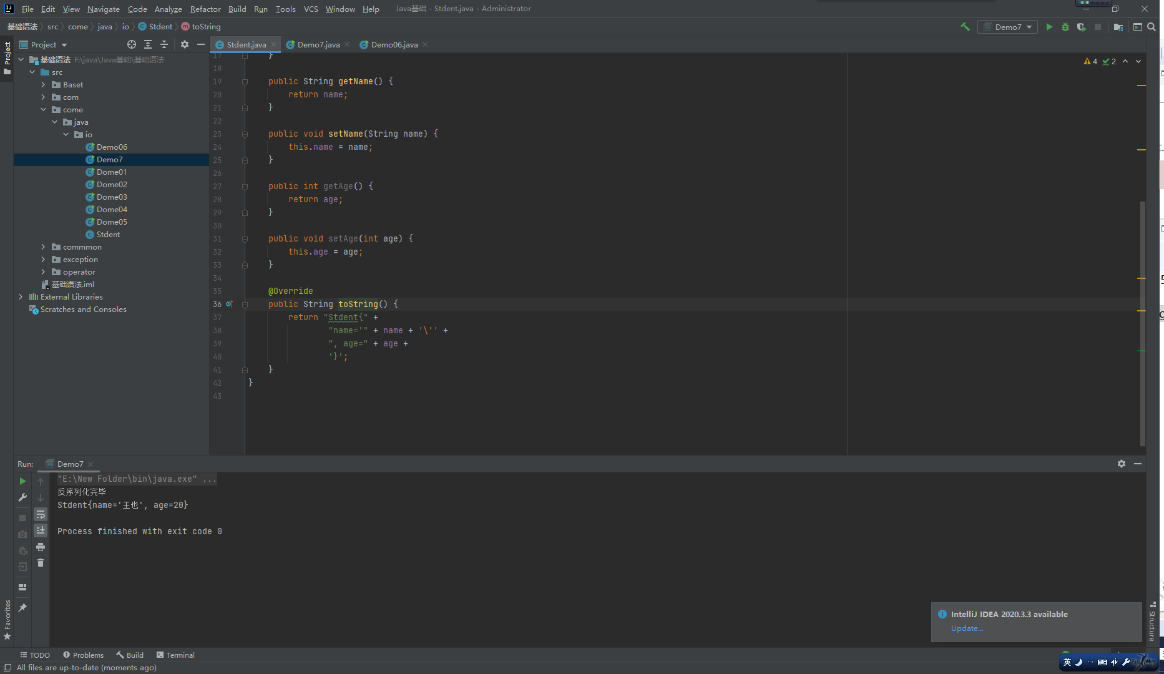Open the Demo7 run configuration dropdown
The image size is (1164, 674).
[1007, 27]
